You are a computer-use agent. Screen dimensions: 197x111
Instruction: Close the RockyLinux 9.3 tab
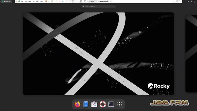click(x=111, y=2)
